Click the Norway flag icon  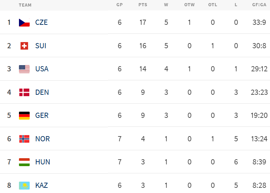(24, 139)
